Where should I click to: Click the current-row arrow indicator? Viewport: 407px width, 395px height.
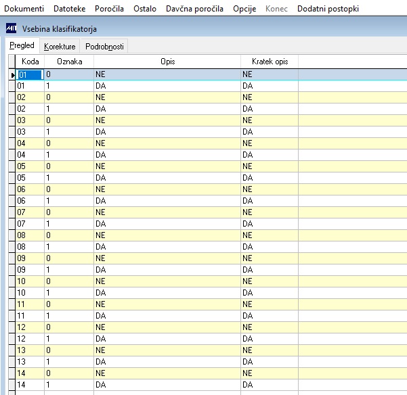tap(12, 75)
